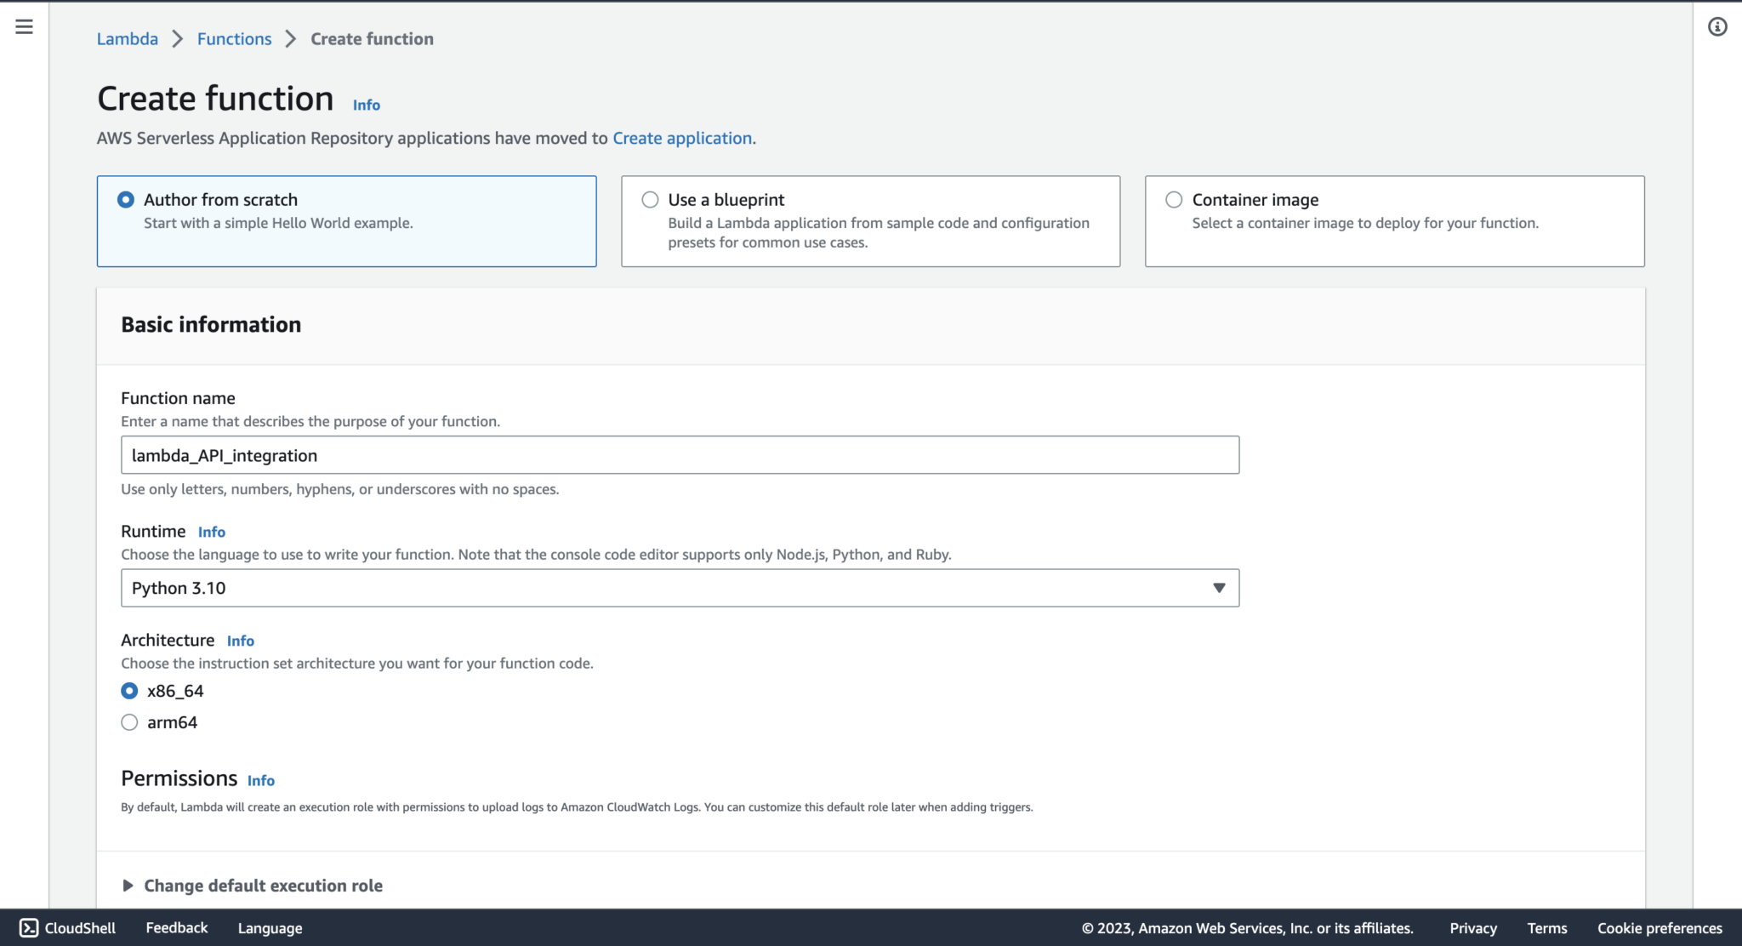The width and height of the screenshot is (1742, 946).
Task: Click the dropdown arrow on the Runtime selector
Action: [x=1218, y=587]
